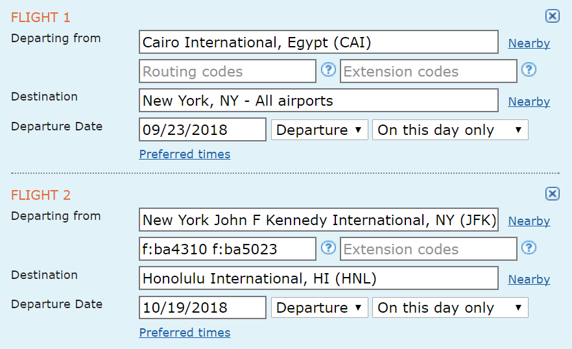Open Preferred times link under Flight 1
This screenshot has height=349, width=572.
185,154
